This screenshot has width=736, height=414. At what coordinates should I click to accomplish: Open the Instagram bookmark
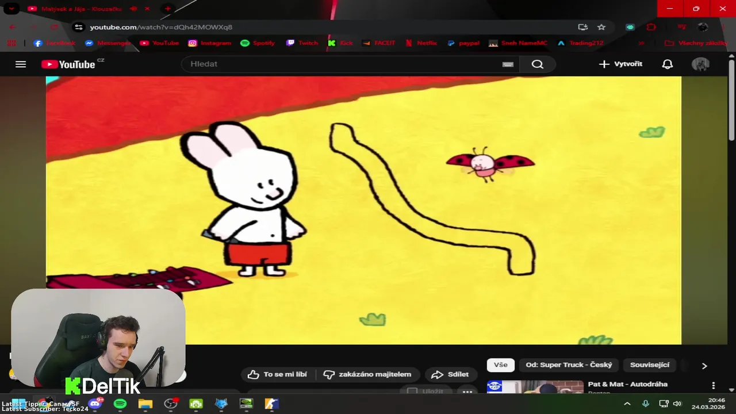[209, 43]
